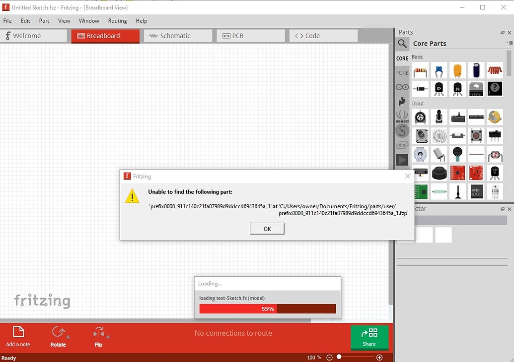Click zoom out minus button
This screenshot has height=362, width=514.
(329, 358)
